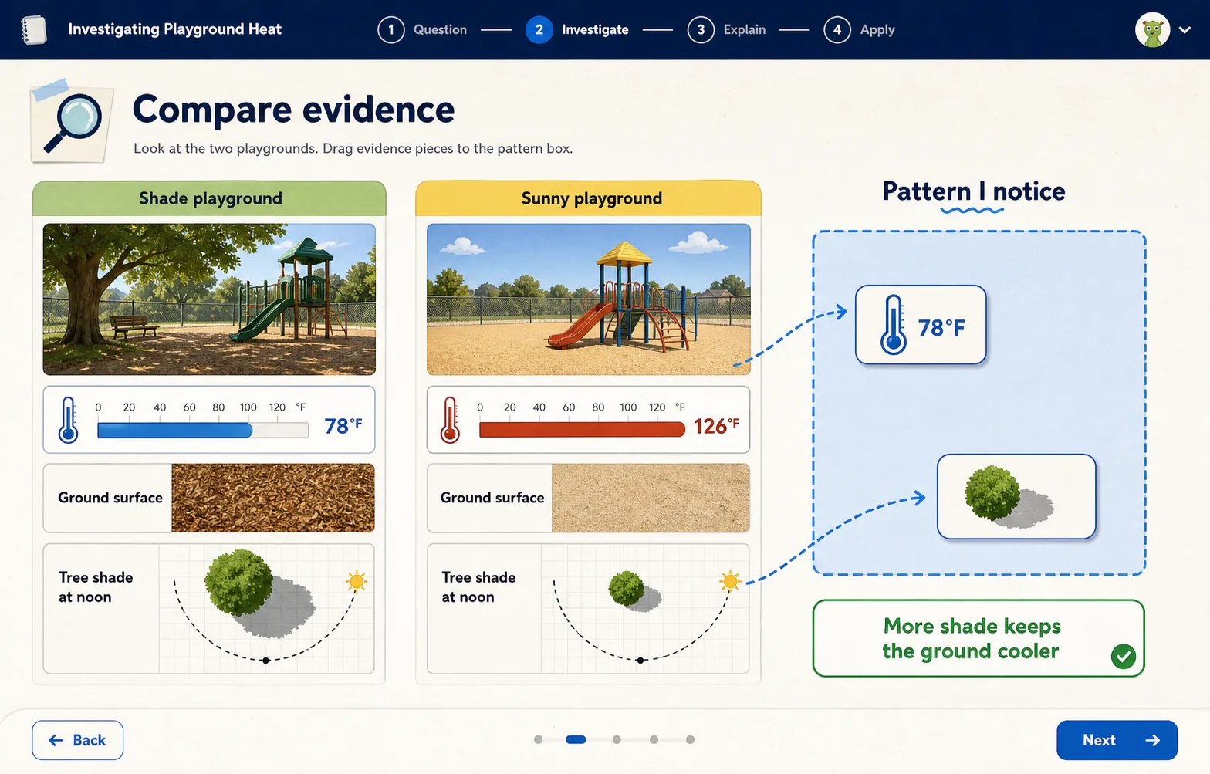Screen dimensions: 1210x774
Task: Select the tree shade evidence card in pattern box
Action: (x=1016, y=496)
